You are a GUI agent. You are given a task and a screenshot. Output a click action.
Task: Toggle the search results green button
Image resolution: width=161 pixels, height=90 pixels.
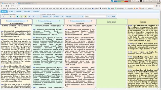[21, 16]
